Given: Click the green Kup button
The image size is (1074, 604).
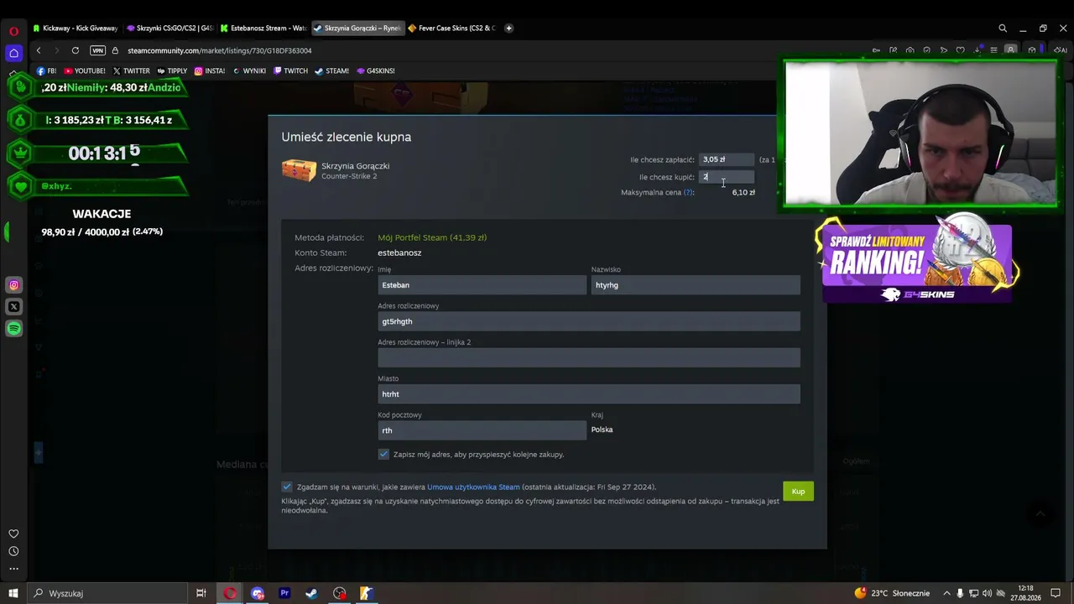Looking at the screenshot, I should pyautogui.click(x=798, y=492).
